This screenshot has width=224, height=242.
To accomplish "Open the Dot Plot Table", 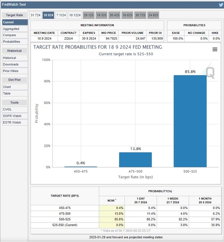I will pyautogui.click(x=15, y=93).
